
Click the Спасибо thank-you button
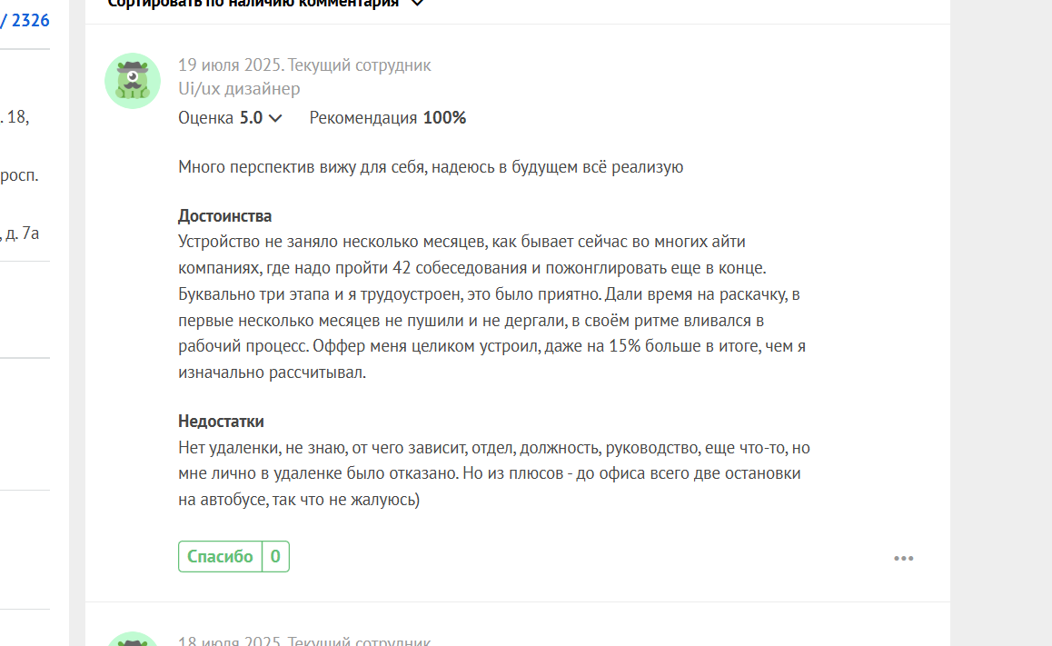[220, 556]
